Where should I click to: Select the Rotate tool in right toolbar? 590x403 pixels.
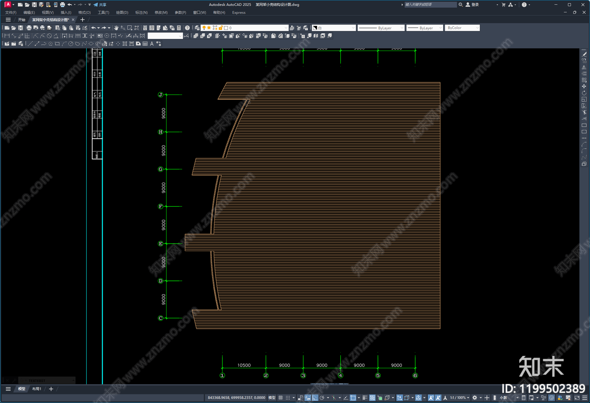click(584, 93)
